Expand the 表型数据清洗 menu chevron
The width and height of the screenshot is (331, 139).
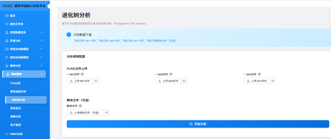pyautogui.click(x=42, y=32)
